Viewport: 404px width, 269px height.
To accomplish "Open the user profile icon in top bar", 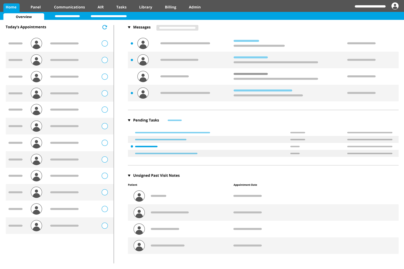I will point(395,6).
